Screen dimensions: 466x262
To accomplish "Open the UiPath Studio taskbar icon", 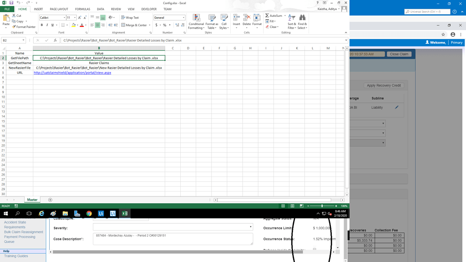I will pyautogui.click(x=101, y=213).
